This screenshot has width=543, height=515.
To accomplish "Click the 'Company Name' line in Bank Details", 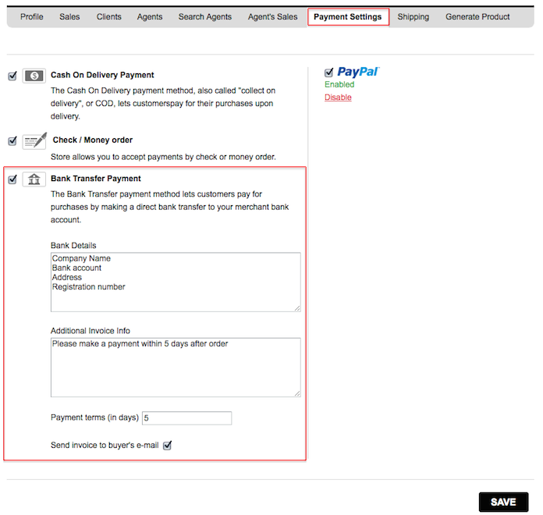I will [81, 258].
